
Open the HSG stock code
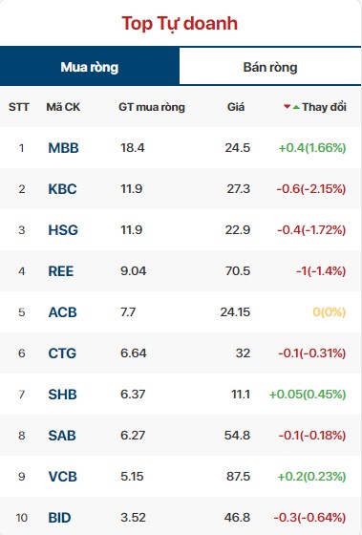pyautogui.click(x=63, y=230)
